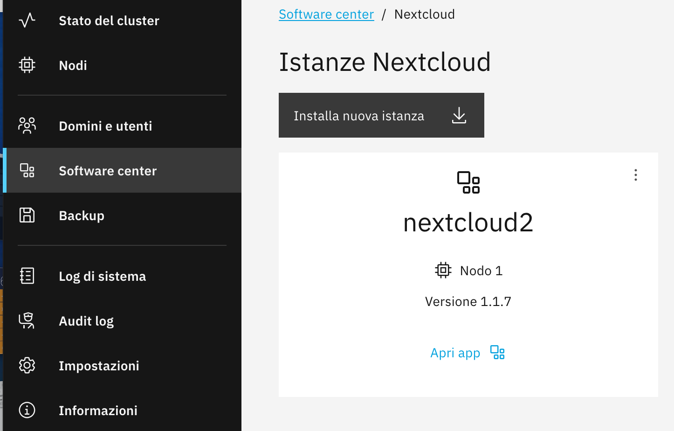
Task: Click the app icon above nextcloud2
Action: (x=468, y=182)
